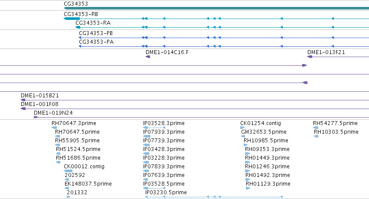Viewport: 369px width, 199px height.
Task: Click the GM32653.5prime EST label
Action: (x=264, y=132)
